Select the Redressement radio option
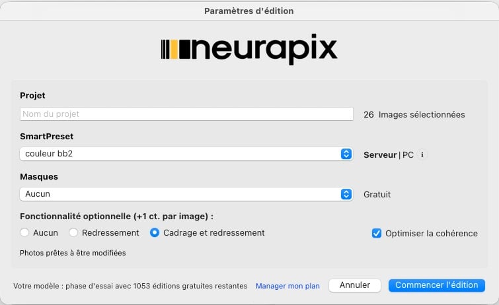 (73, 232)
